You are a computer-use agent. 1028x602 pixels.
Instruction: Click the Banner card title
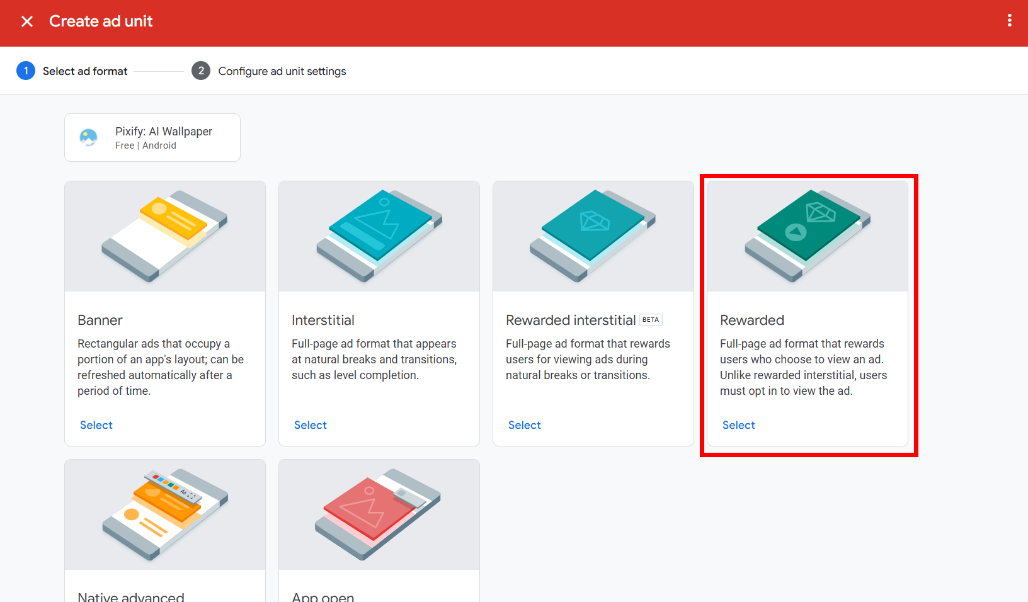tap(100, 320)
